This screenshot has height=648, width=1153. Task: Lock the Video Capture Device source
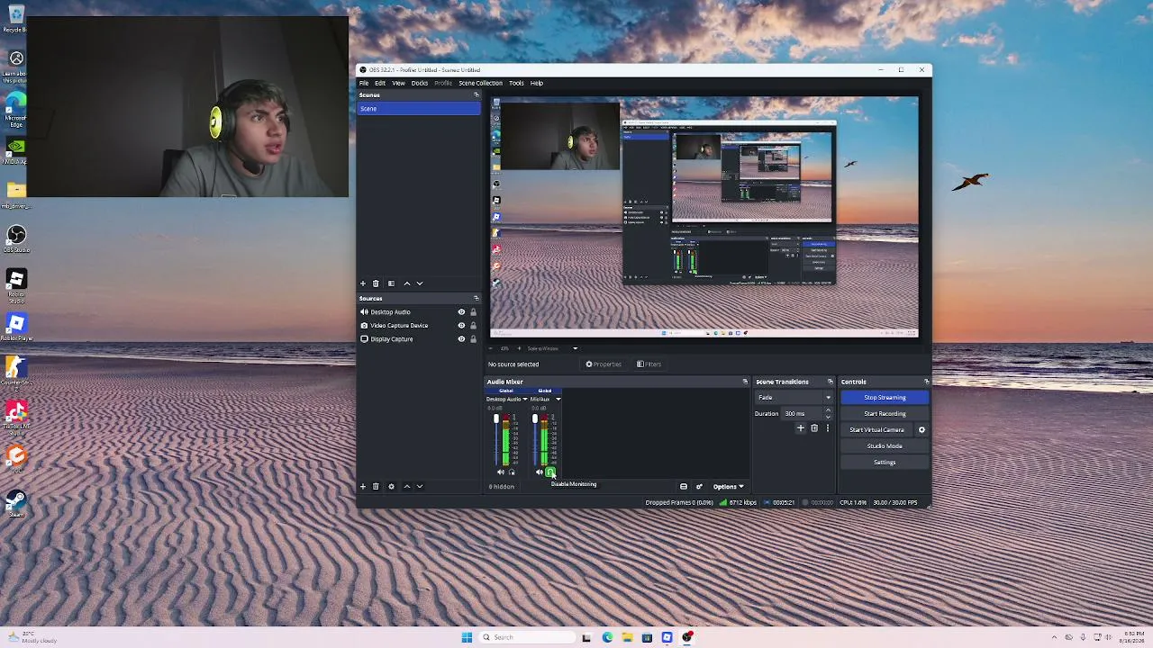click(473, 326)
